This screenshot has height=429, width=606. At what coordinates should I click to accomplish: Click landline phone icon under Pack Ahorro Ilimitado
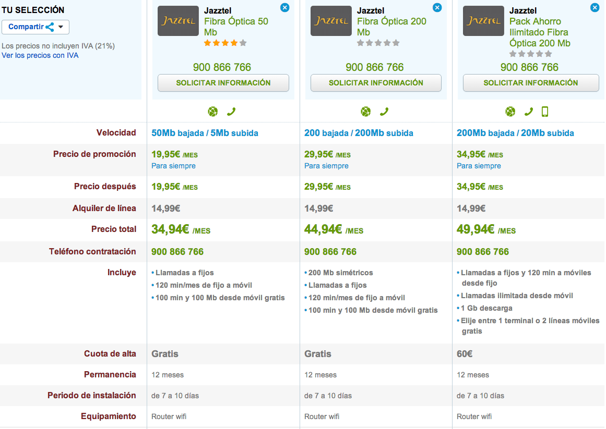529,112
